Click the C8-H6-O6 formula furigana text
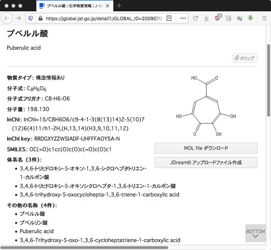Viewport: 271px width, 250px height. click(x=57, y=99)
